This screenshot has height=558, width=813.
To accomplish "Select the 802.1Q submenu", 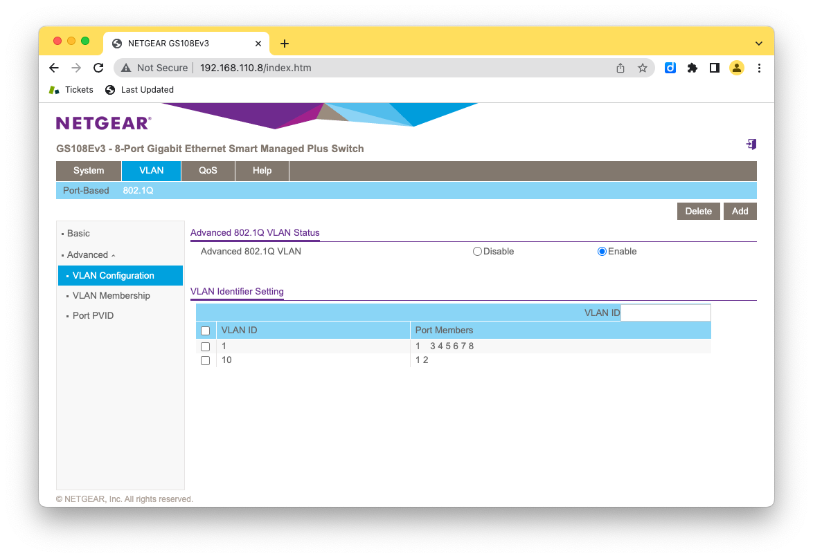I will pyautogui.click(x=138, y=190).
